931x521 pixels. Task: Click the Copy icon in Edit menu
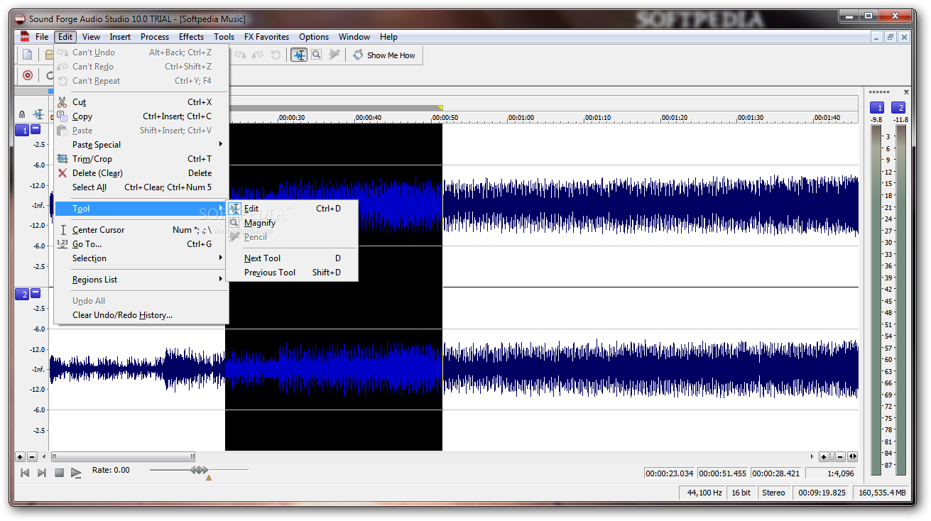pos(62,116)
